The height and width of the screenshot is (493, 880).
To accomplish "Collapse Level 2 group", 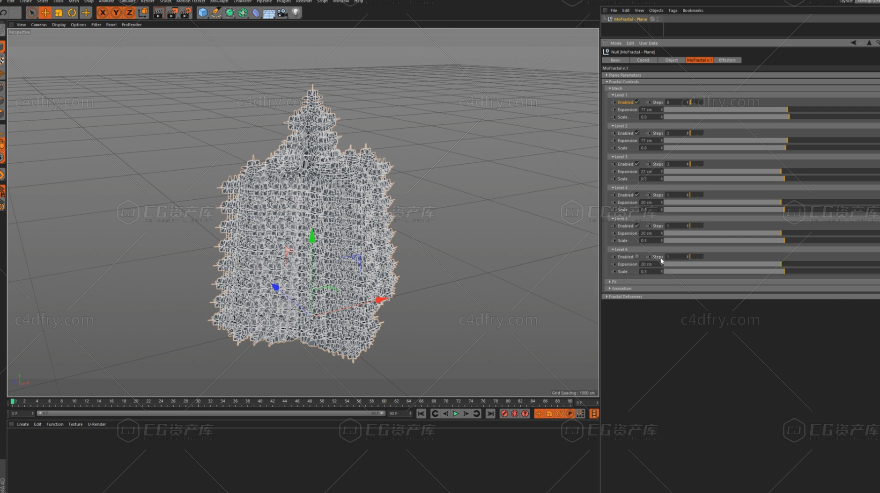I will pyautogui.click(x=613, y=126).
